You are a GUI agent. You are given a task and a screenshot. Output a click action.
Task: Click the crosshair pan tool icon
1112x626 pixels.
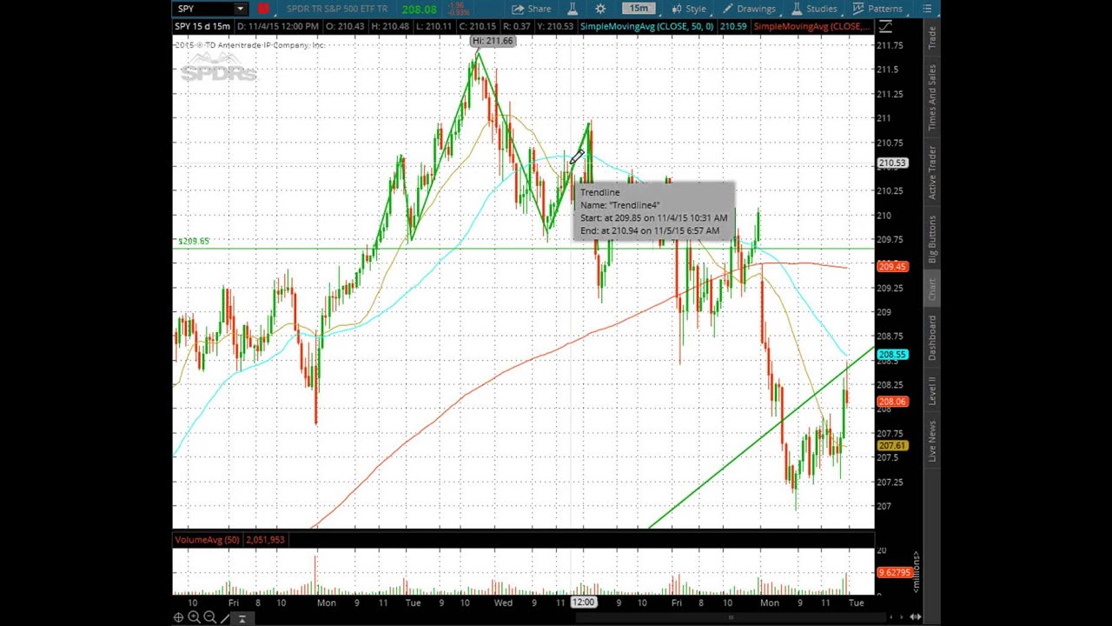178,617
